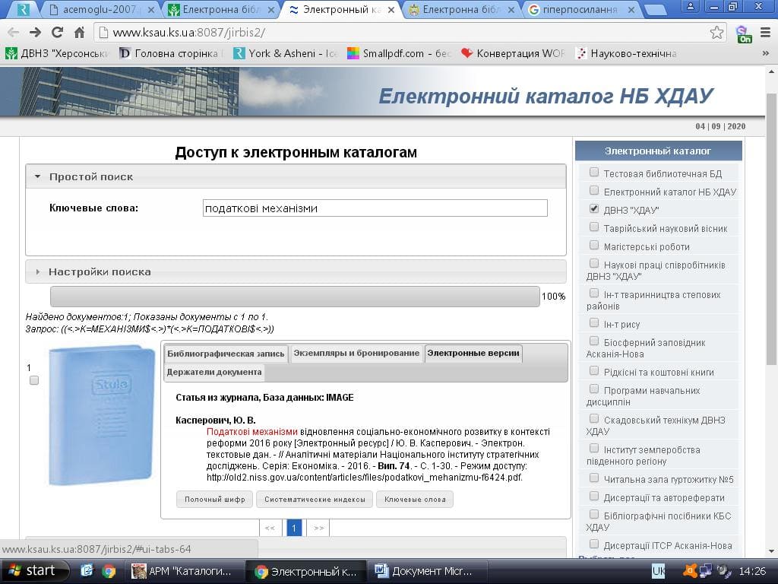Click the page vertical scrollbar thumb
Viewport: 778px width, 584px height.
771,228
